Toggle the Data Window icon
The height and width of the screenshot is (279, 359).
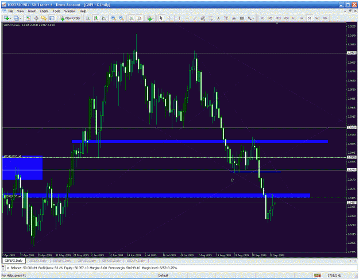coord(36,18)
